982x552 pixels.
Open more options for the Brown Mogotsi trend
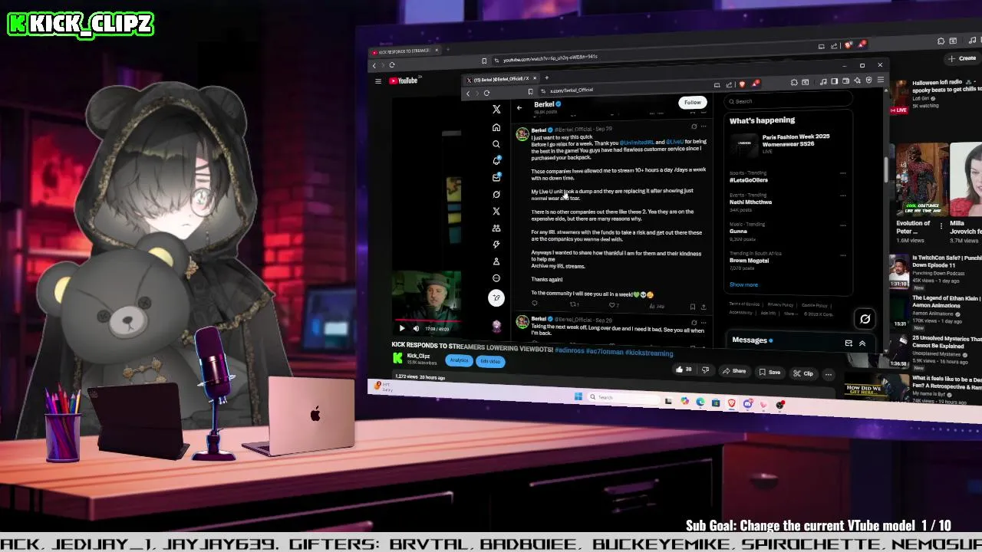coord(843,255)
